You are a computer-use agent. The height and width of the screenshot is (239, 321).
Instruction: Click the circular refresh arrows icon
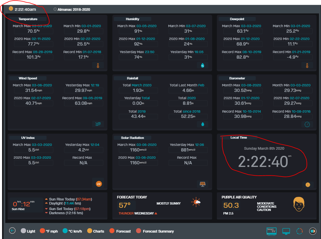[x=299, y=231]
